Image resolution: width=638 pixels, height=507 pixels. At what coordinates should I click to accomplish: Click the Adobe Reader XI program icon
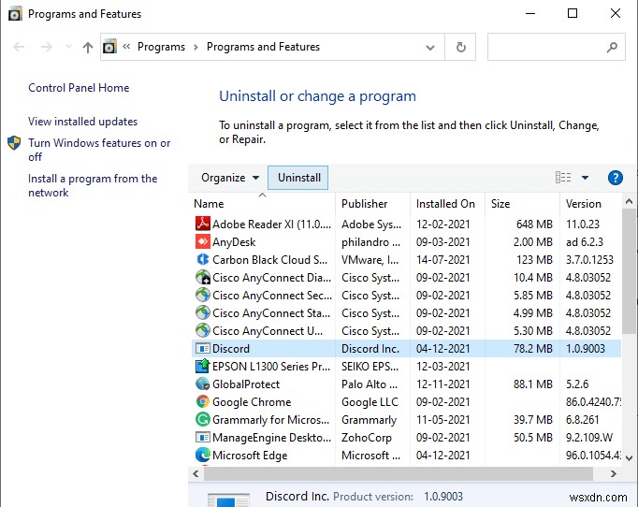[x=203, y=224]
